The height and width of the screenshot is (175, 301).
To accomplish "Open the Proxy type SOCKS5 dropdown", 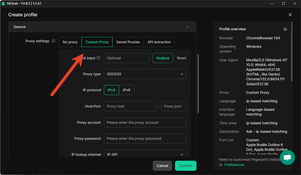I will point(145,74).
